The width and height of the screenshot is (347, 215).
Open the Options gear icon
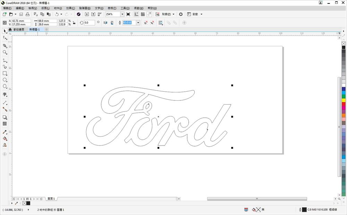[181, 14]
